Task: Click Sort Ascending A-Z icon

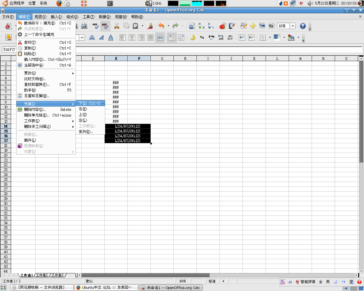Action: click(x=202, y=26)
